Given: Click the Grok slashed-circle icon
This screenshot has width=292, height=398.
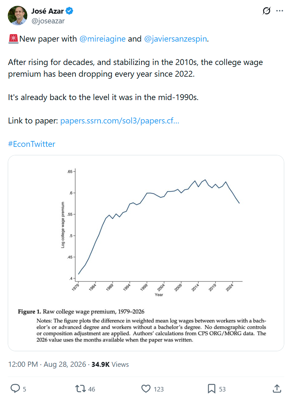Looking at the screenshot, I should [266, 11].
